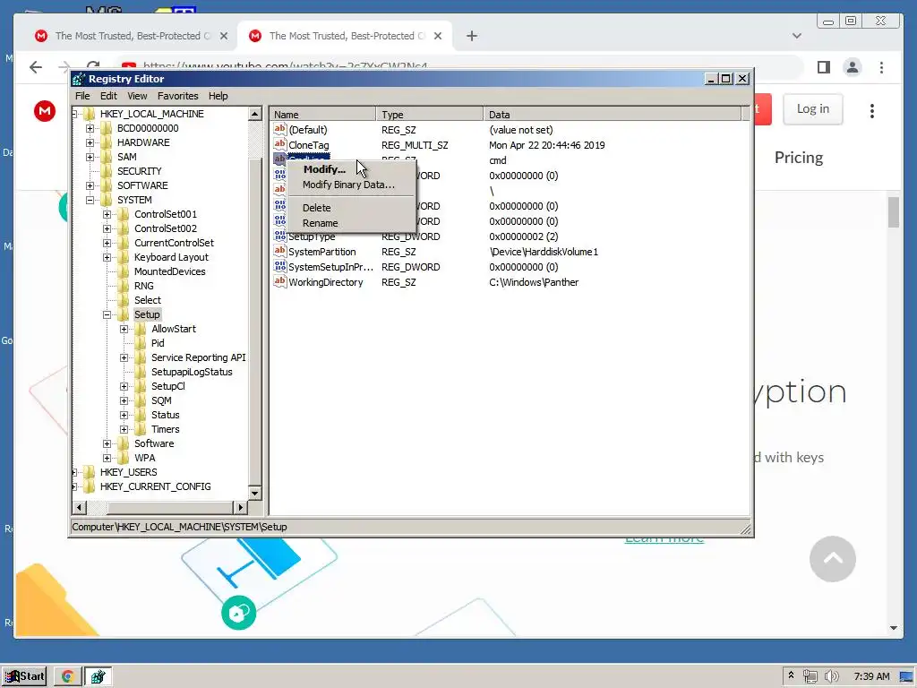Click the SystemPartition string value icon
The width and height of the screenshot is (917, 688).
(x=280, y=251)
